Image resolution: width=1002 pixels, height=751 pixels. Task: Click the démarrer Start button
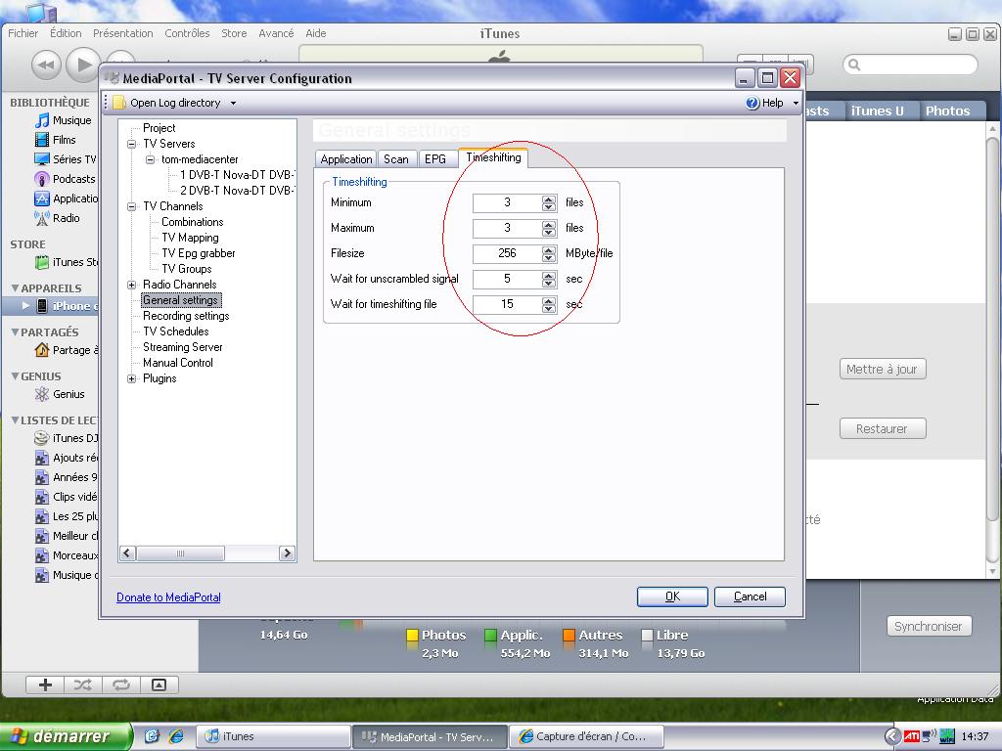[65, 736]
